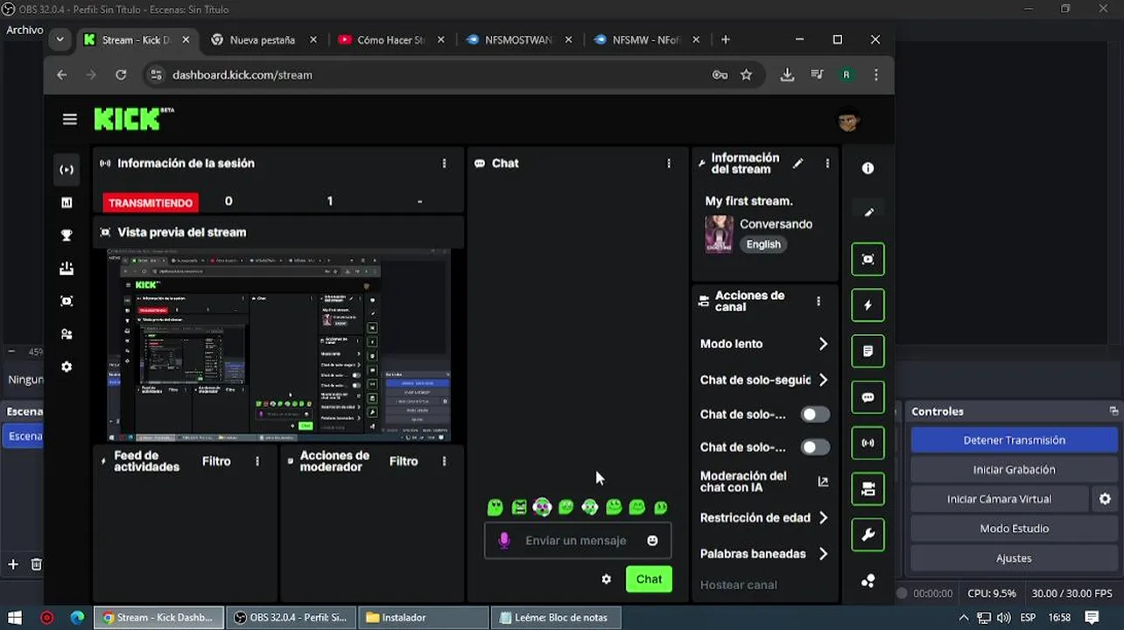The image size is (1124, 630).
Task: Open browser downloads icon
Action: [x=787, y=75]
